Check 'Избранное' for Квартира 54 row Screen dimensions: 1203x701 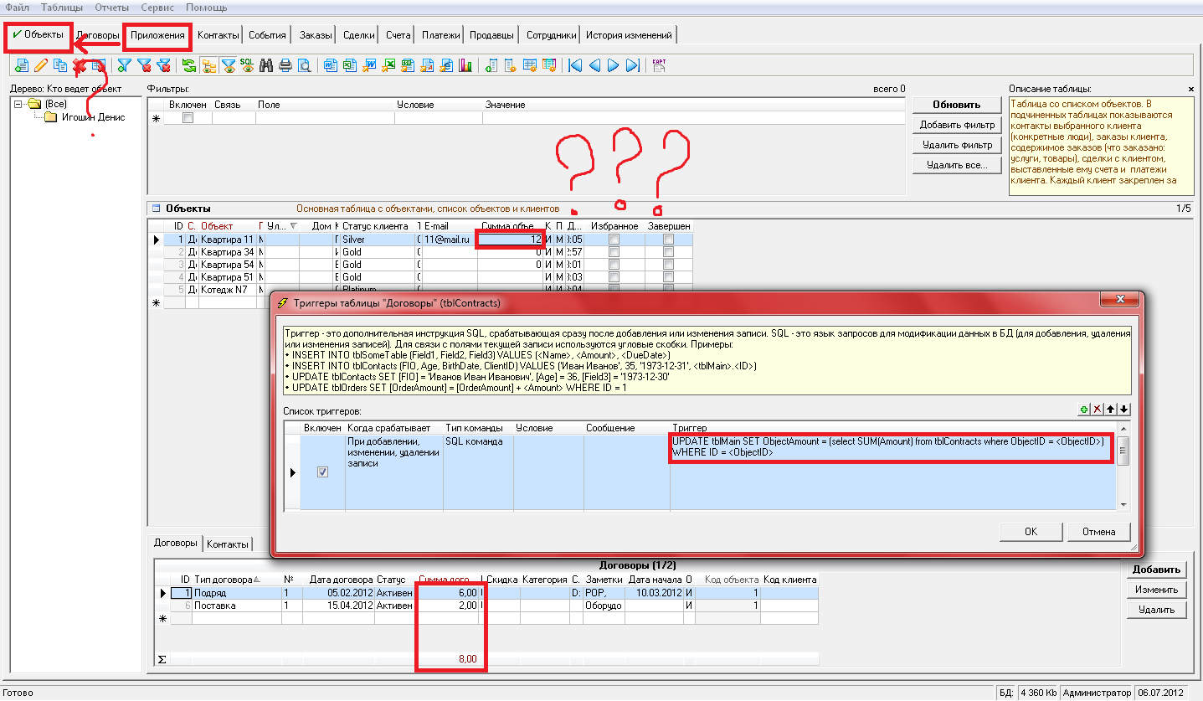click(x=614, y=265)
